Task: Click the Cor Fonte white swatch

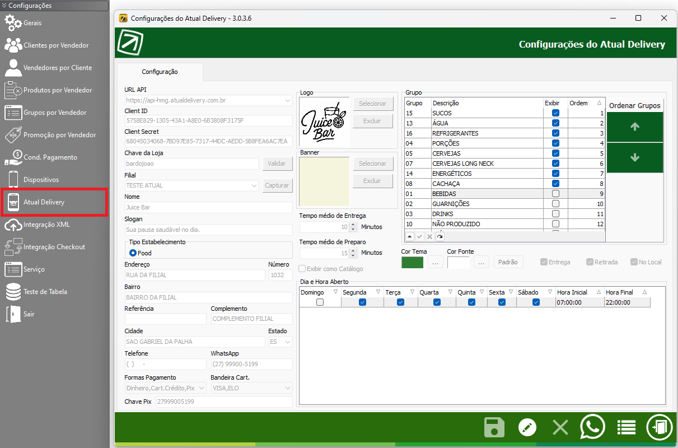Action: tap(459, 262)
